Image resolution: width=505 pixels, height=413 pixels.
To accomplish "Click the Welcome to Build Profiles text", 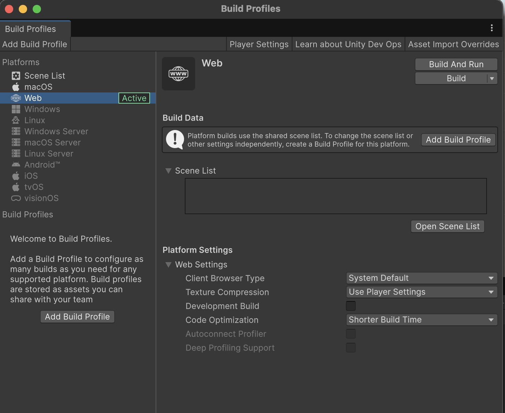I will pyautogui.click(x=61, y=239).
